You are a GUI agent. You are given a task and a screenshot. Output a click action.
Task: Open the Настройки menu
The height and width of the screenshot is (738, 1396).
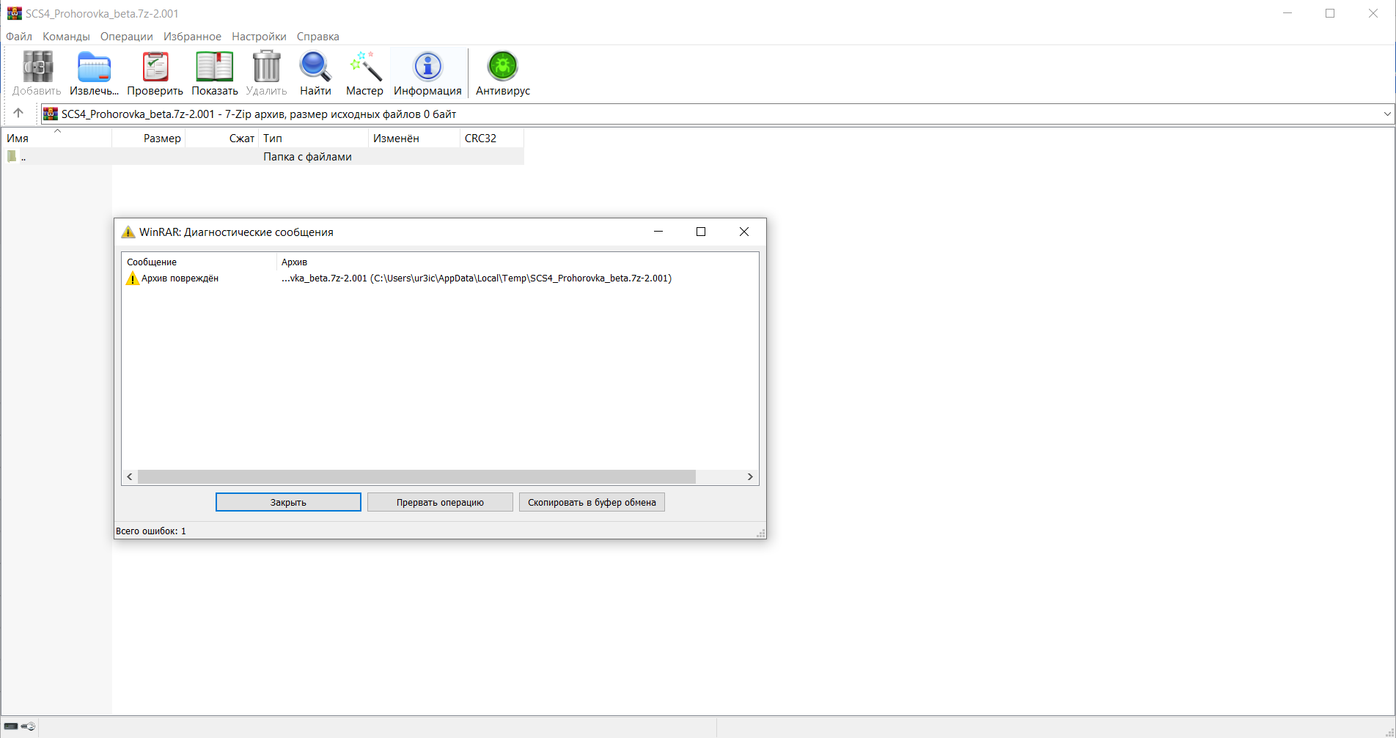(x=259, y=37)
